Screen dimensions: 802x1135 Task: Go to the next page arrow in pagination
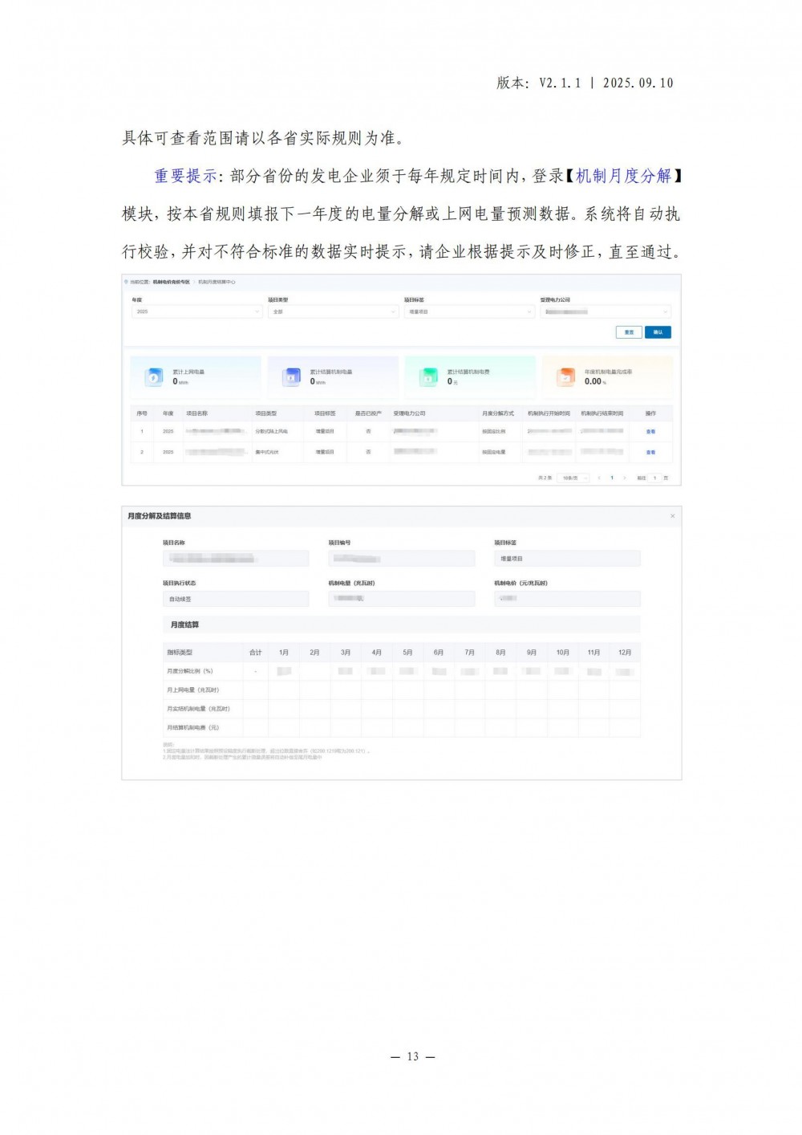point(624,478)
